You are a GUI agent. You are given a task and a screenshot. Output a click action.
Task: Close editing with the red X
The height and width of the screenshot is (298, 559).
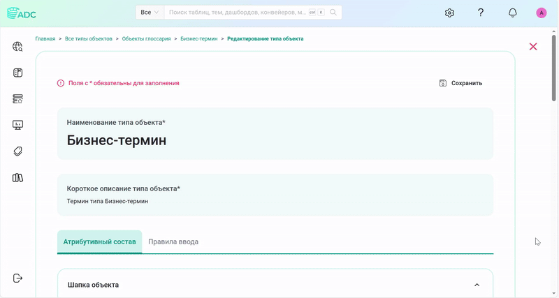click(x=533, y=47)
